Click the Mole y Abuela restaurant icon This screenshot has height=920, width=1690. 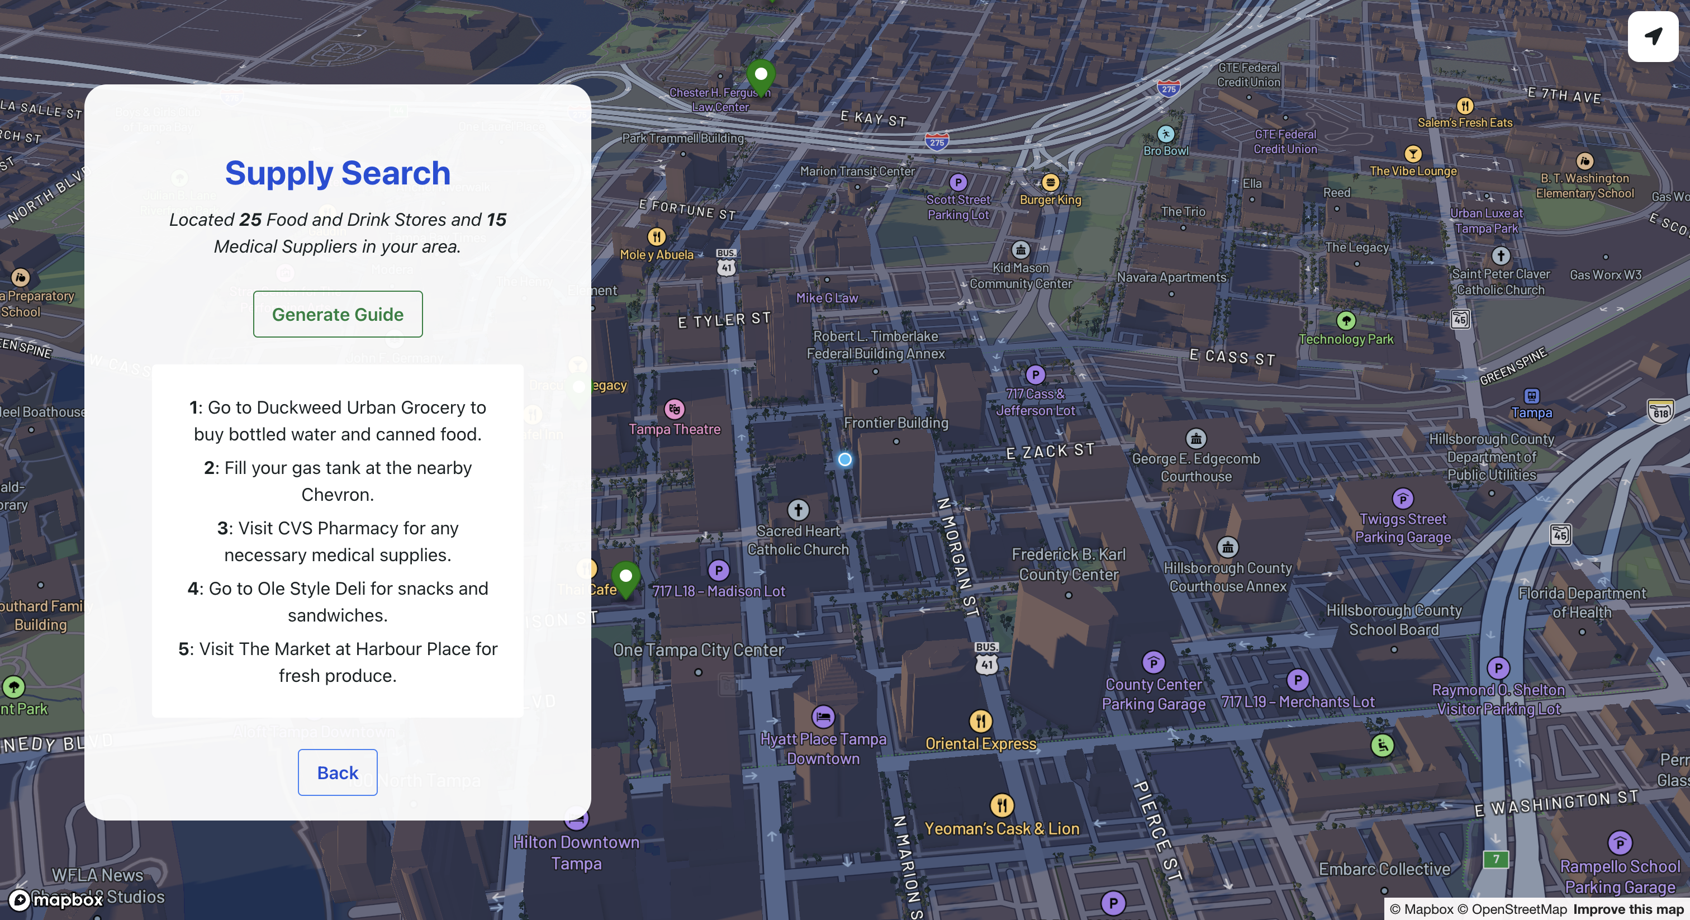pos(657,236)
